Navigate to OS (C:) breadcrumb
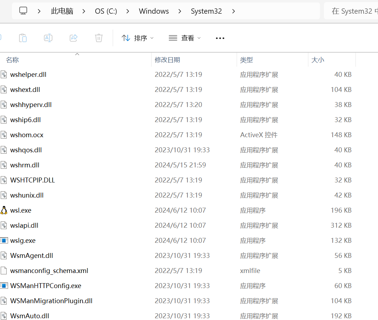This screenshot has width=378, height=320. (106, 11)
